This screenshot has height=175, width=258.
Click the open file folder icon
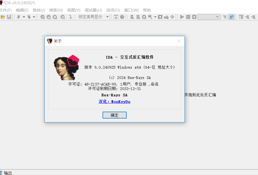(x=3, y=17)
